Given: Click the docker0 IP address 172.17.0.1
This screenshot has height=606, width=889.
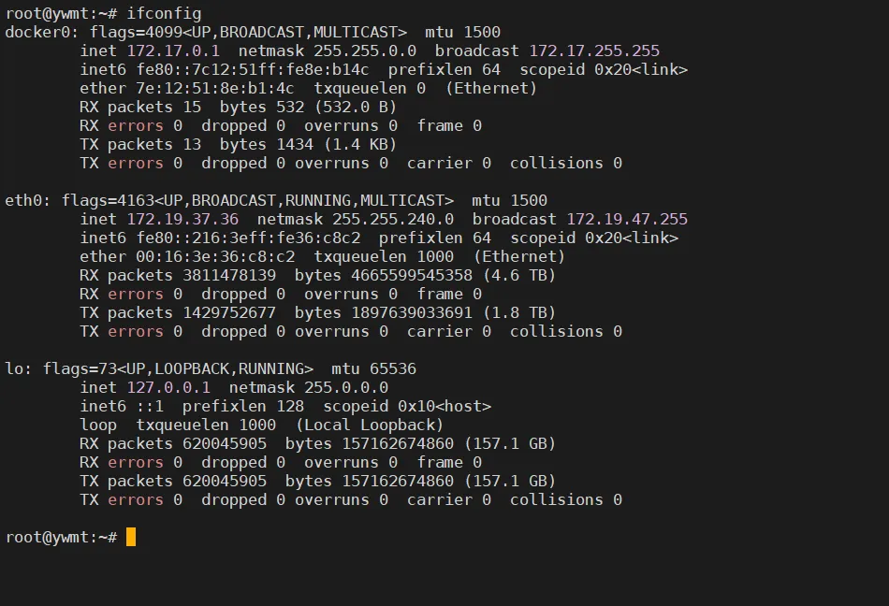Looking at the screenshot, I should coord(173,51).
